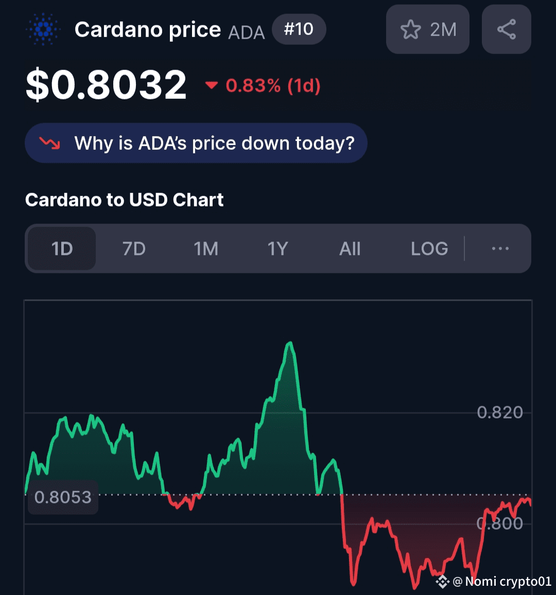Click the Cardano logo icon

[44, 29]
